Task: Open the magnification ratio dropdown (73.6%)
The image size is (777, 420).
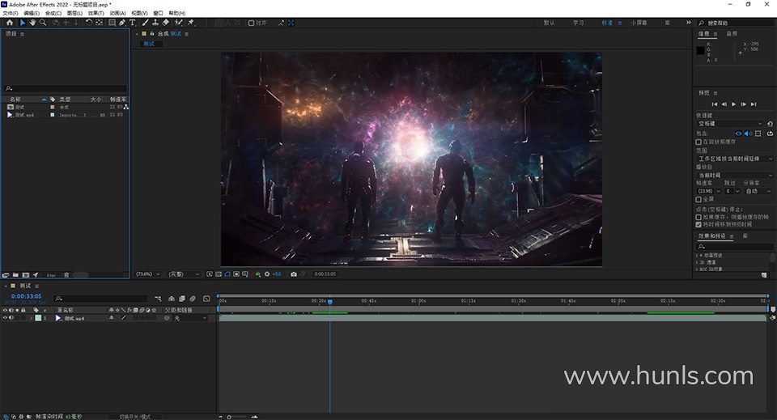Action: tap(148, 274)
